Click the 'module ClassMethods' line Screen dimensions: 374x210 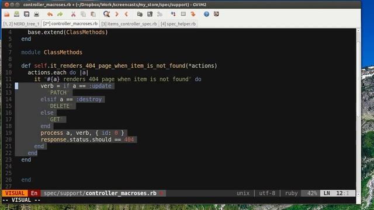(52, 52)
